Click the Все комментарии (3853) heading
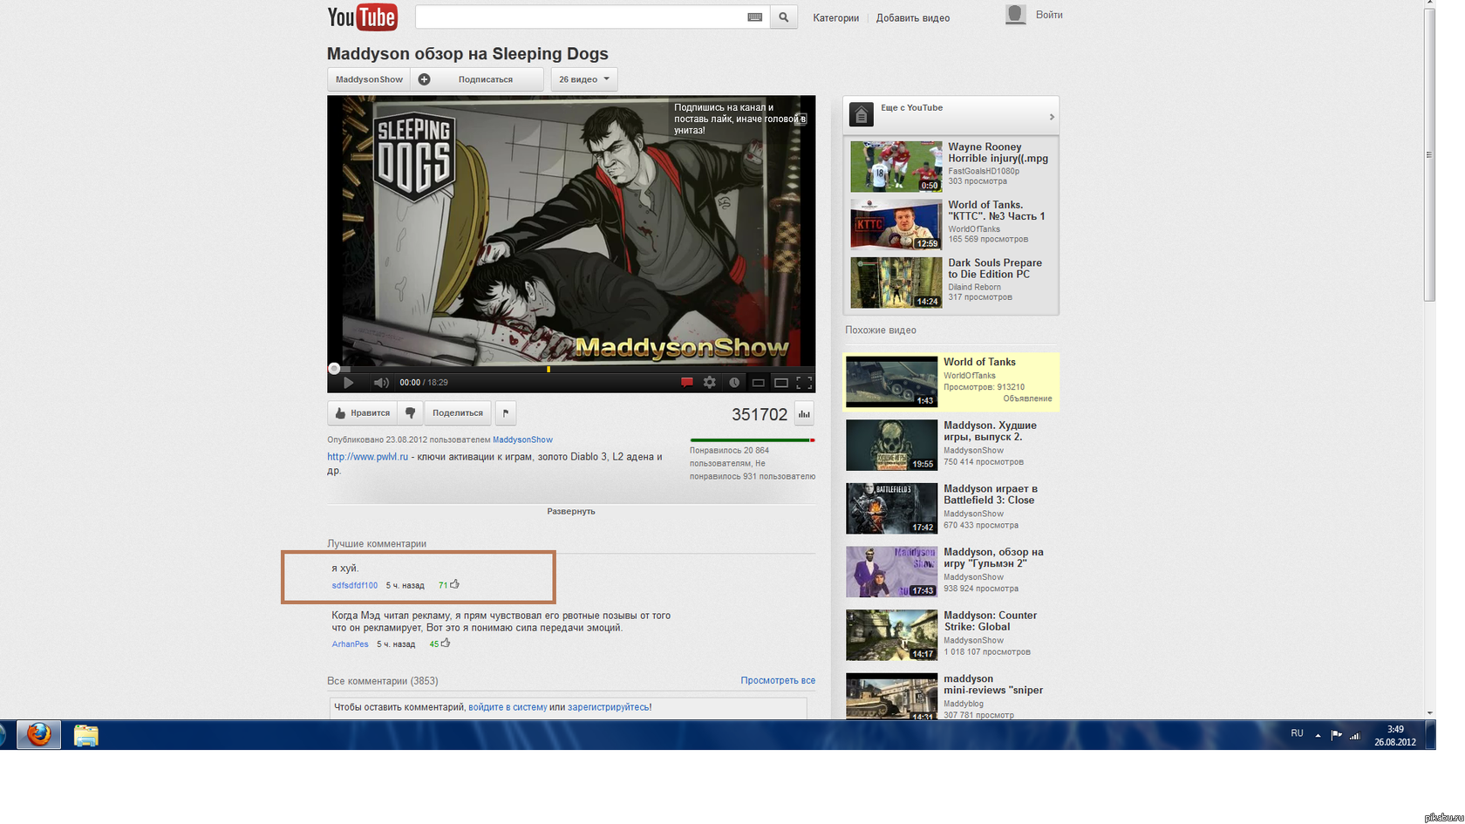The image size is (1465, 824). pos(383,681)
